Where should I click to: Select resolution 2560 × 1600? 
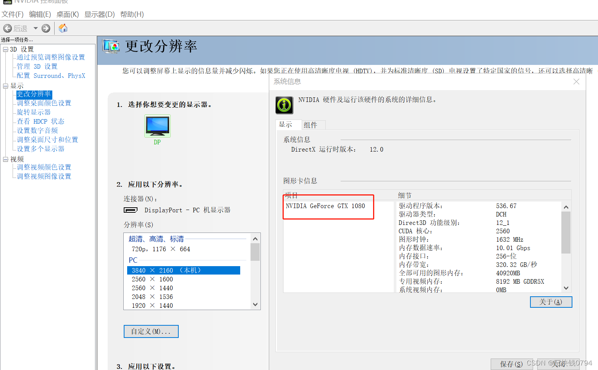(x=152, y=279)
